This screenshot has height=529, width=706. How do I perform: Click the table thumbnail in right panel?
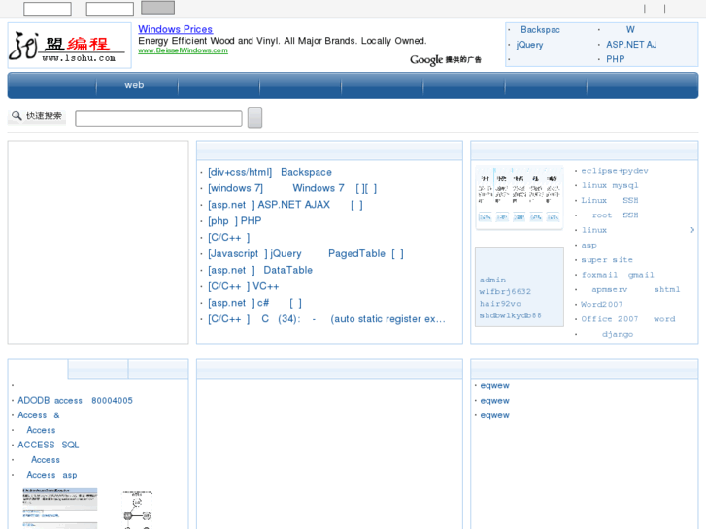[520, 198]
